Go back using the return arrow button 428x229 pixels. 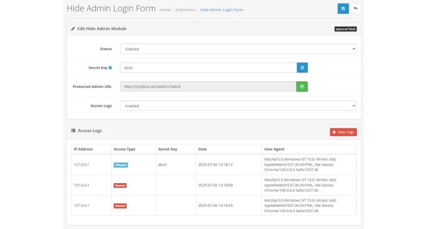(x=356, y=8)
